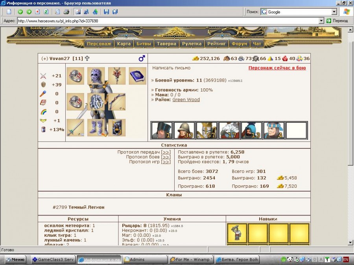Click the sword weapon equipment slot
Screen dimensions: 354x265
76,128
